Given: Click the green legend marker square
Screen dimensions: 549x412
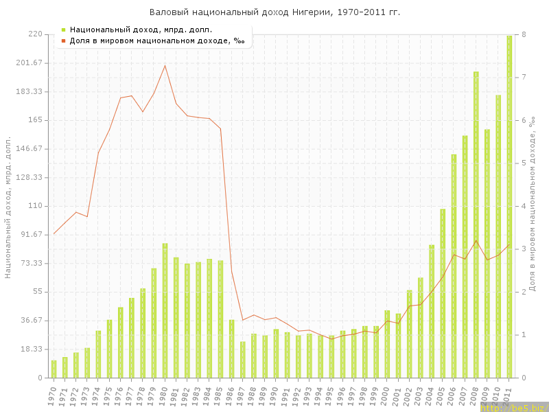Looking at the screenshot, I should point(63,30).
